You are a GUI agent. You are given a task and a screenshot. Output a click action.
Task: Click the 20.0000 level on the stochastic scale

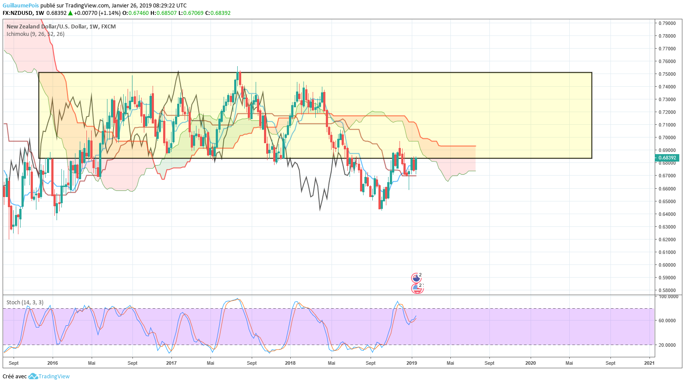coord(668,345)
